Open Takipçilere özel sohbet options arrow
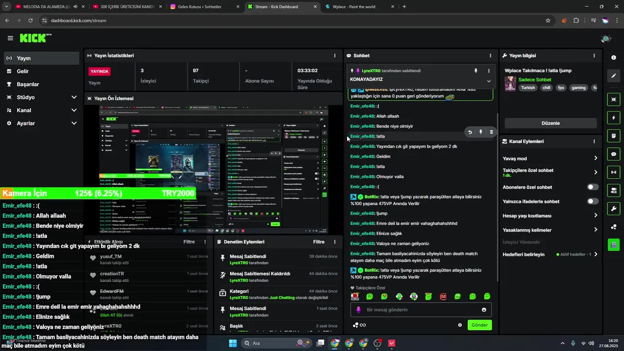624x351 pixels. point(595,173)
